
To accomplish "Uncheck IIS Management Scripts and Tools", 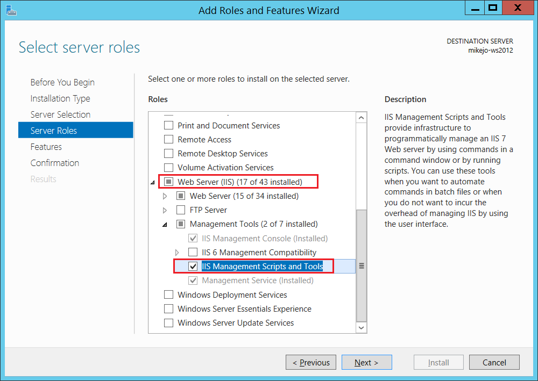I will pos(192,266).
